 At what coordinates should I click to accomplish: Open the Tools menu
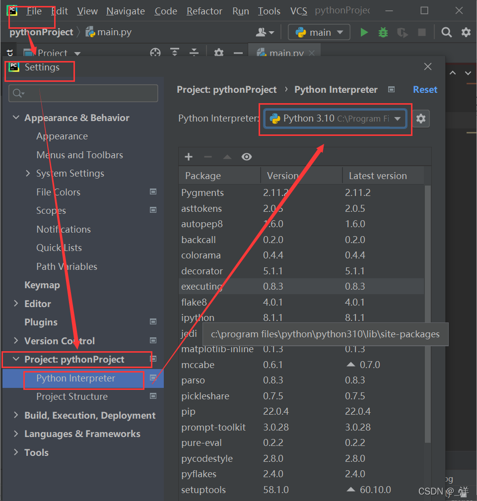pyautogui.click(x=269, y=11)
